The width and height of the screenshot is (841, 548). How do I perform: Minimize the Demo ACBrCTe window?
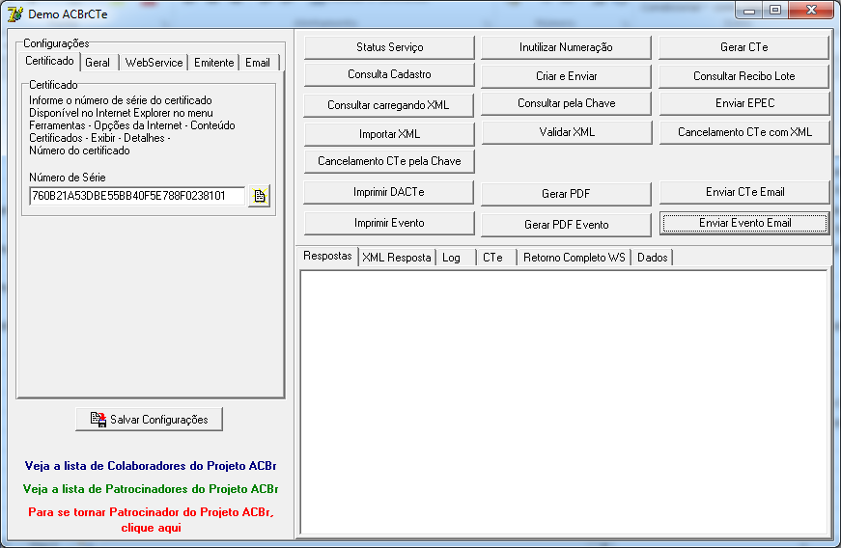coord(749,11)
